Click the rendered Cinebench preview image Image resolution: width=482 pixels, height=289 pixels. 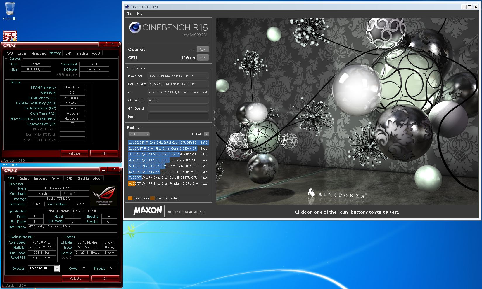347,111
